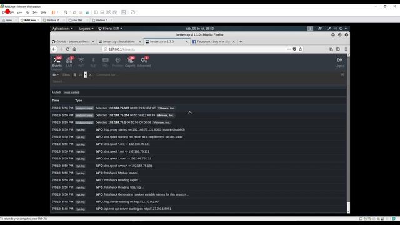Open the Events section in bettercap
The height and width of the screenshot is (225, 400).
[57, 62]
